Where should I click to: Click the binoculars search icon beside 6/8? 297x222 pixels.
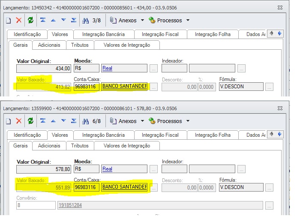pos(85,121)
